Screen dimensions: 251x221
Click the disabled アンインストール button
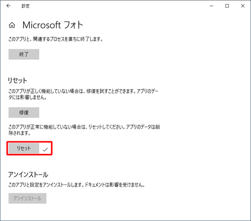pos(28,198)
